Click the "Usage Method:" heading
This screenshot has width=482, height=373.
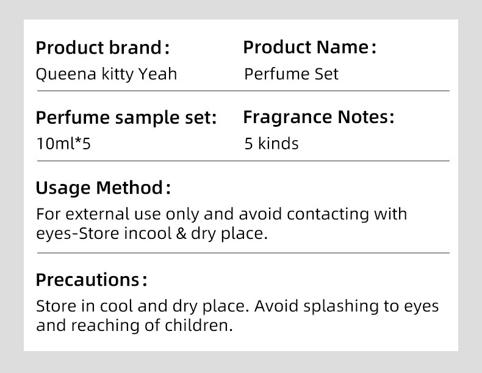click(103, 188)
